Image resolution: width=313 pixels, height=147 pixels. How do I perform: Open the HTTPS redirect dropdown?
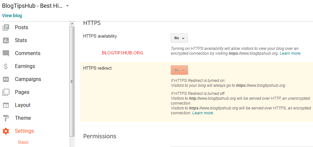[x=179, y=70]
